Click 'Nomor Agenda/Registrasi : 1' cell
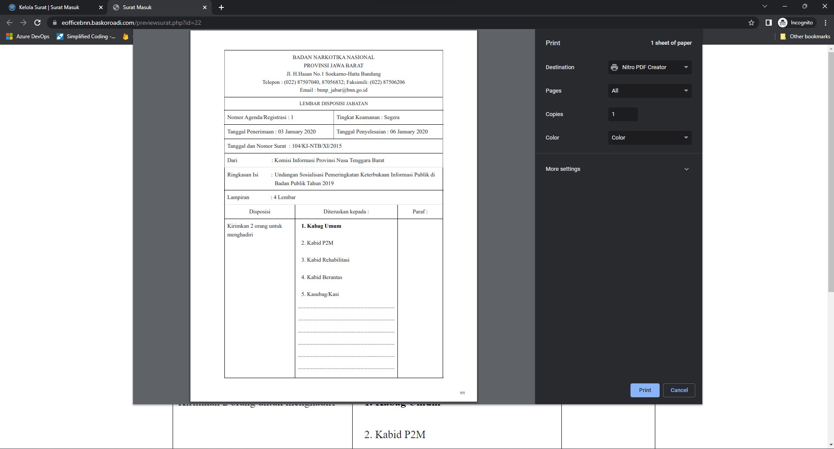Screen dimensions: 834x449 coord(279,117)
